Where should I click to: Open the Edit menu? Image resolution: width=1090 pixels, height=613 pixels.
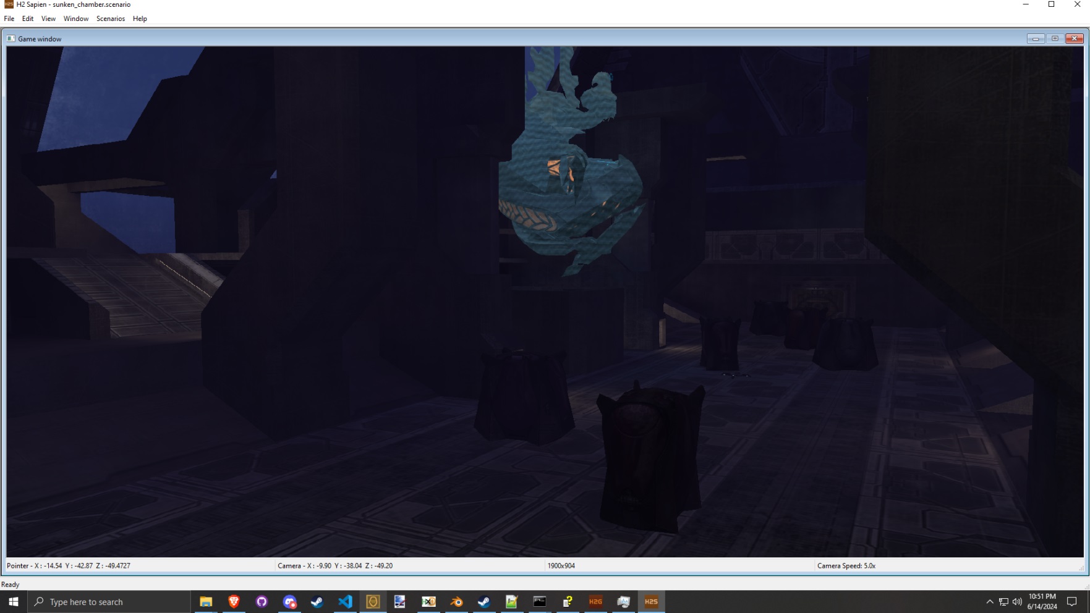pos(28,19)
